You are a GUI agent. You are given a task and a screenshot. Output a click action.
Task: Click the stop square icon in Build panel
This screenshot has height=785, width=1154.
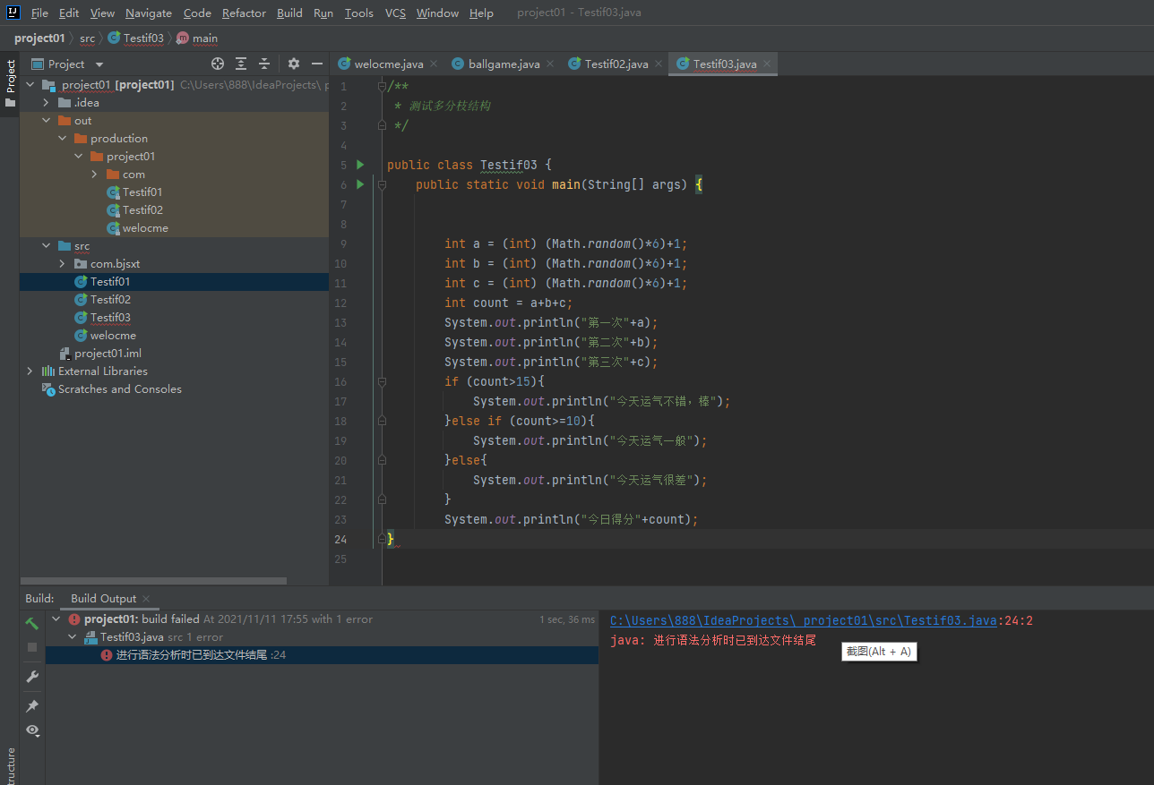click(x=32, y=646)
